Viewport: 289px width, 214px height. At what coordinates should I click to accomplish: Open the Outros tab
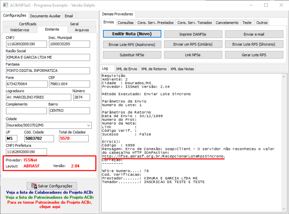pyautogui.click(x=262, y=23)
